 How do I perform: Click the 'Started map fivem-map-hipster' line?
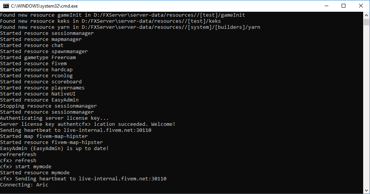pyautogui.click(x=44, y=136)
